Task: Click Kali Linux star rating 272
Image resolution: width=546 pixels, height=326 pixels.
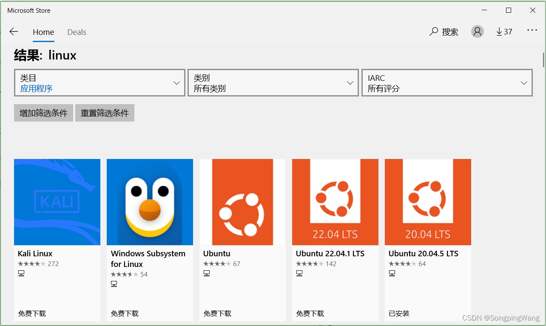Action: pyautogui.click(x=38, y=264)
